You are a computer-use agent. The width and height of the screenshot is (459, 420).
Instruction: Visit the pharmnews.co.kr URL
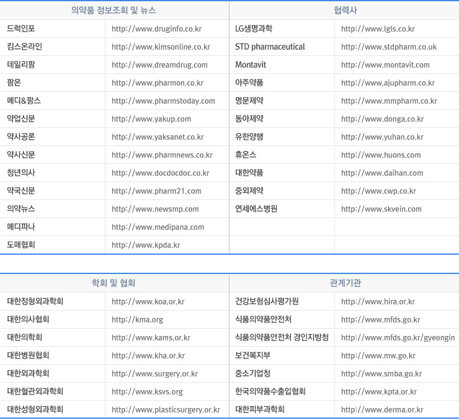click(x=162, y=155)
